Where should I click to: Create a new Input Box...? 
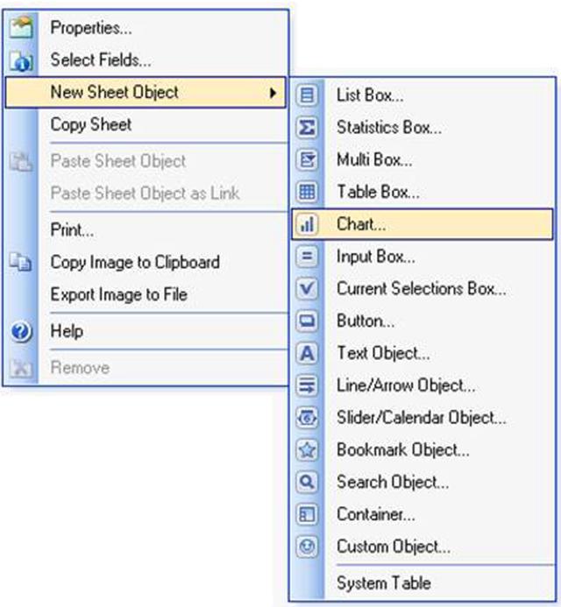[x=375, y=257]
